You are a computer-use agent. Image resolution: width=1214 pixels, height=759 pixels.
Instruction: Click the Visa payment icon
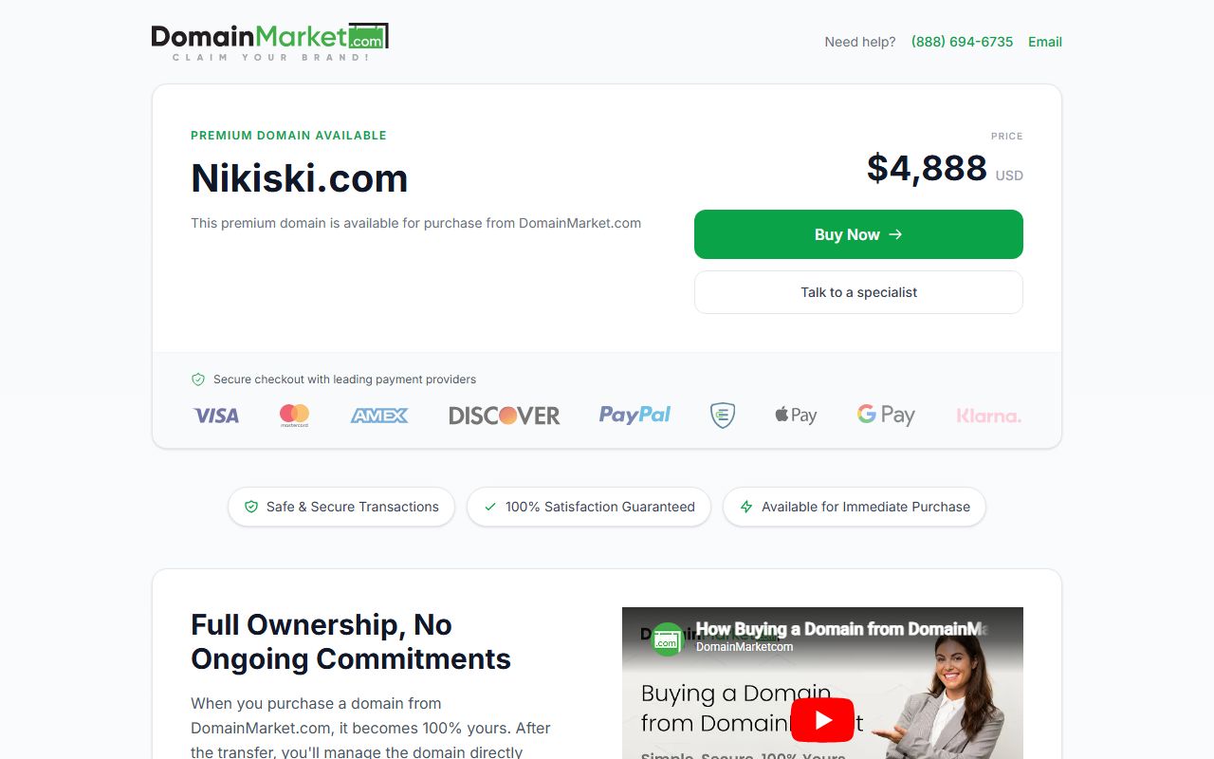216,416
